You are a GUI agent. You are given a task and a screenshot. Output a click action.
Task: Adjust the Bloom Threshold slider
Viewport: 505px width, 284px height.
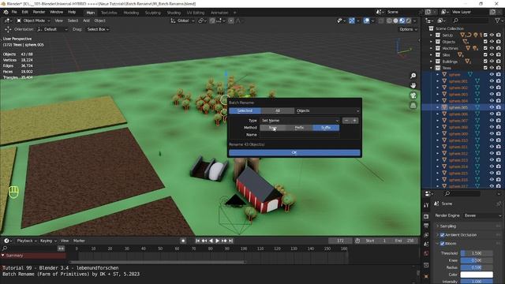pos(477,253)
